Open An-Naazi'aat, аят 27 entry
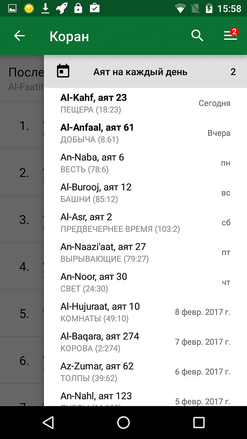Screen dimensions: 247x439 145,252
